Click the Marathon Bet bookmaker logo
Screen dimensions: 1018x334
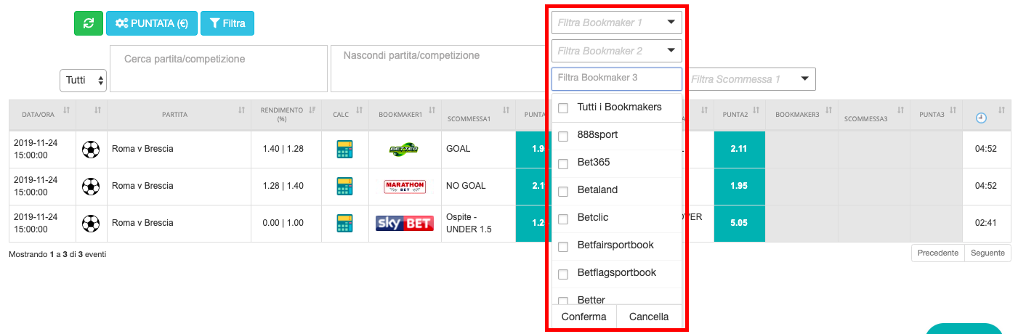pyautogui.click(x=404, y=187)
